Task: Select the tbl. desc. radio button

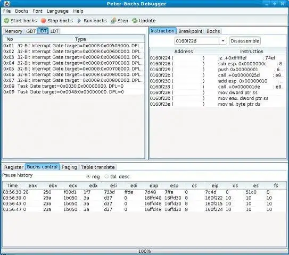Action: click(106, 176)
